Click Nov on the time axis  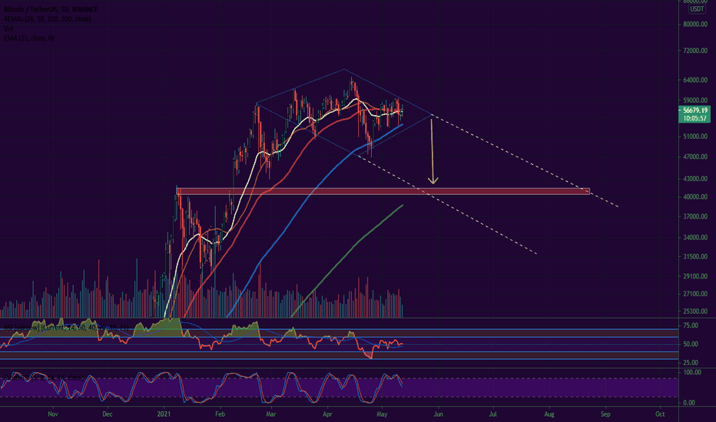tap(53, 414)
